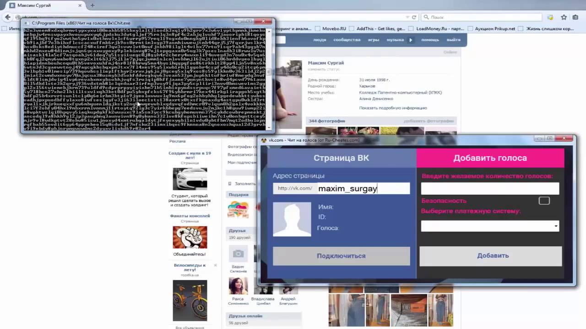
Task: Open помощь in the VK header menu
Action: pyautogui.click(x=430, y=40)
